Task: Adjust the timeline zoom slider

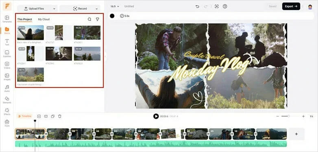Action: tap(290, 116)
